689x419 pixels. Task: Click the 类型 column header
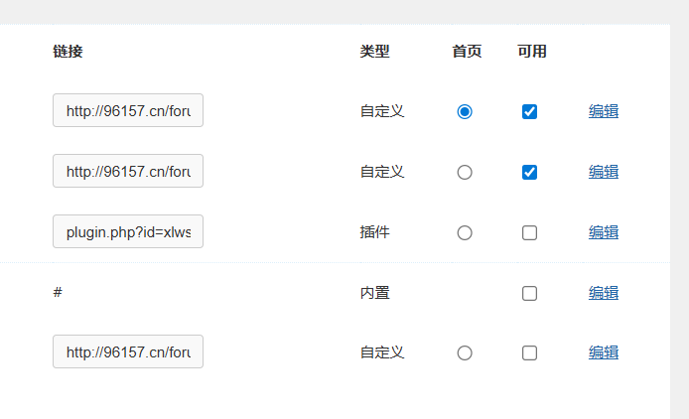point(374,52)
